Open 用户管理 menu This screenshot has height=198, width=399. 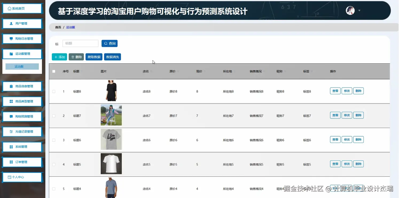tap(22, 24)
